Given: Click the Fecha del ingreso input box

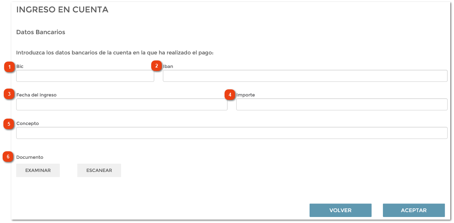Looking at the screenshot, I should 121,104.
